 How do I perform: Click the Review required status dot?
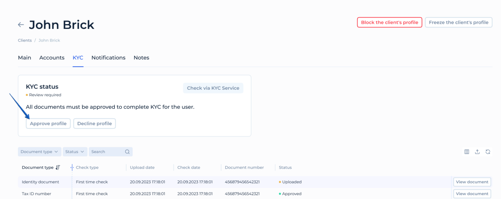tap(27, 95)
